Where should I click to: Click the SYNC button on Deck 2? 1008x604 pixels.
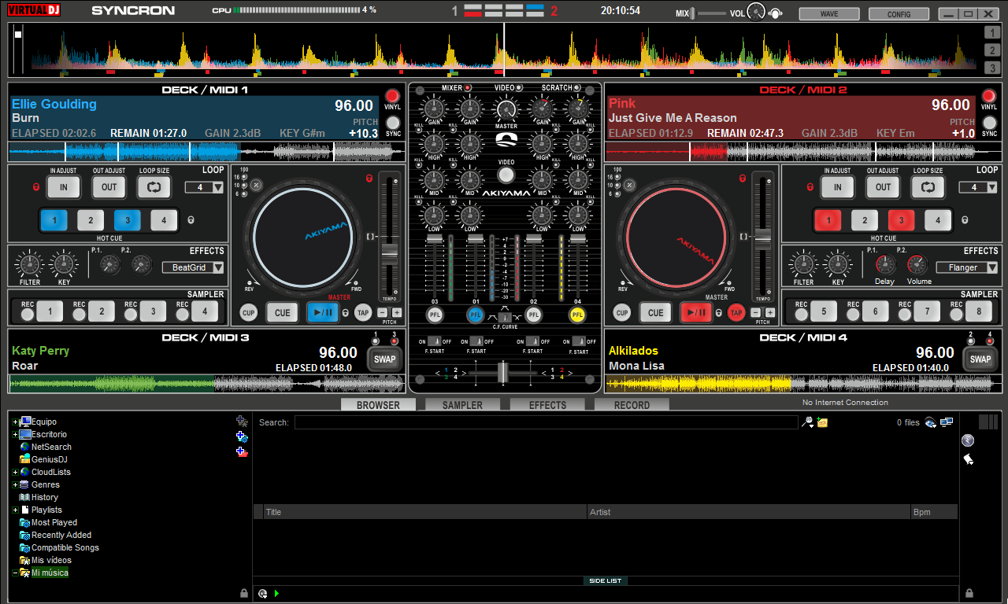[989, 123]
